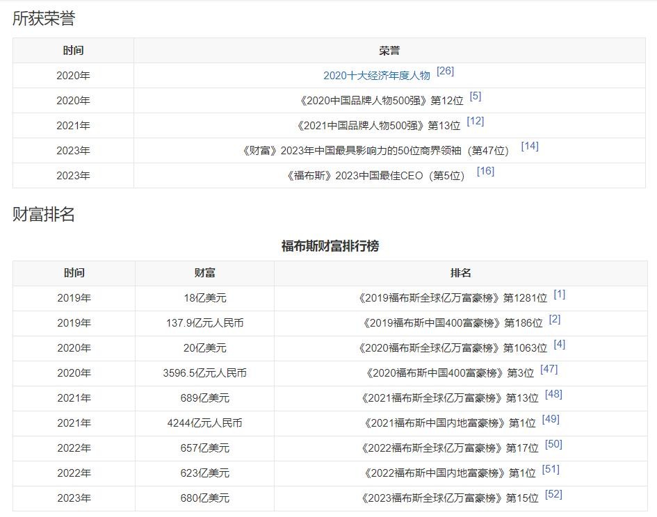The height and width of the screenshot is (517, 657).
Task: Click reference [16] for 福布斯最佳CEO
Action: 485,172
